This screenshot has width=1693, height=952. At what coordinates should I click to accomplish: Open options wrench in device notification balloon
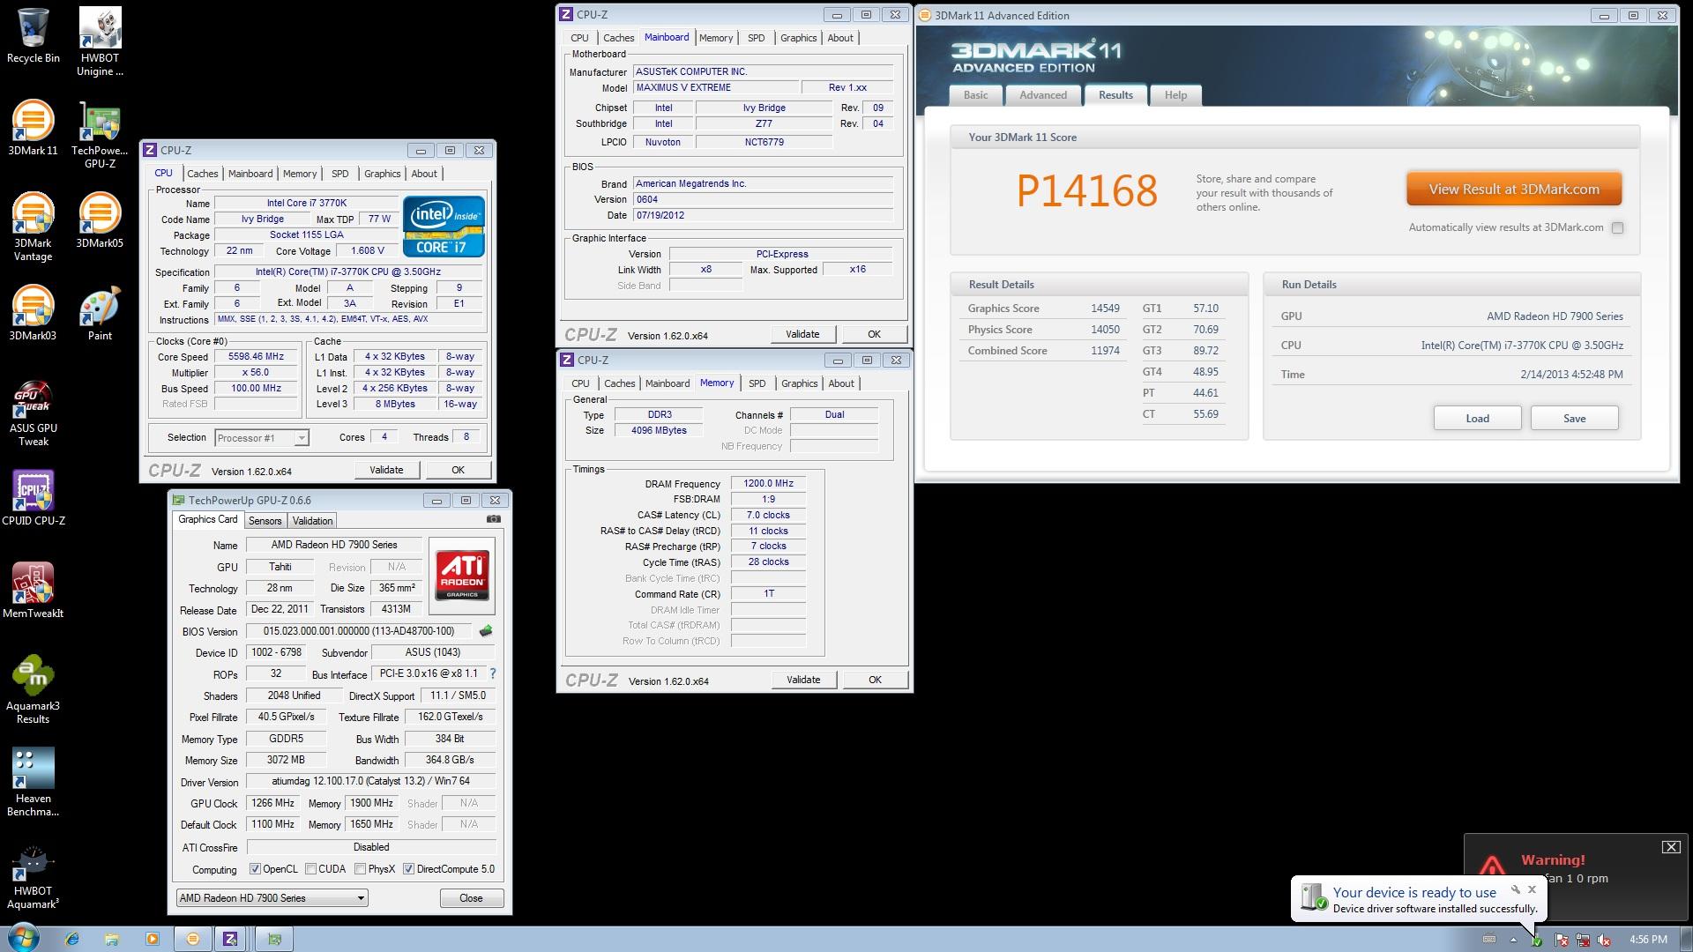pos(1515,889)
